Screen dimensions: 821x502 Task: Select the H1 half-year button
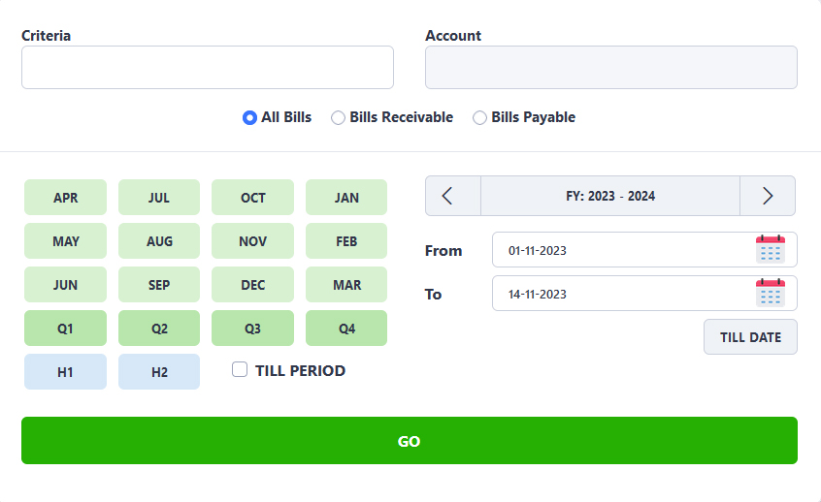coord(65,372)
